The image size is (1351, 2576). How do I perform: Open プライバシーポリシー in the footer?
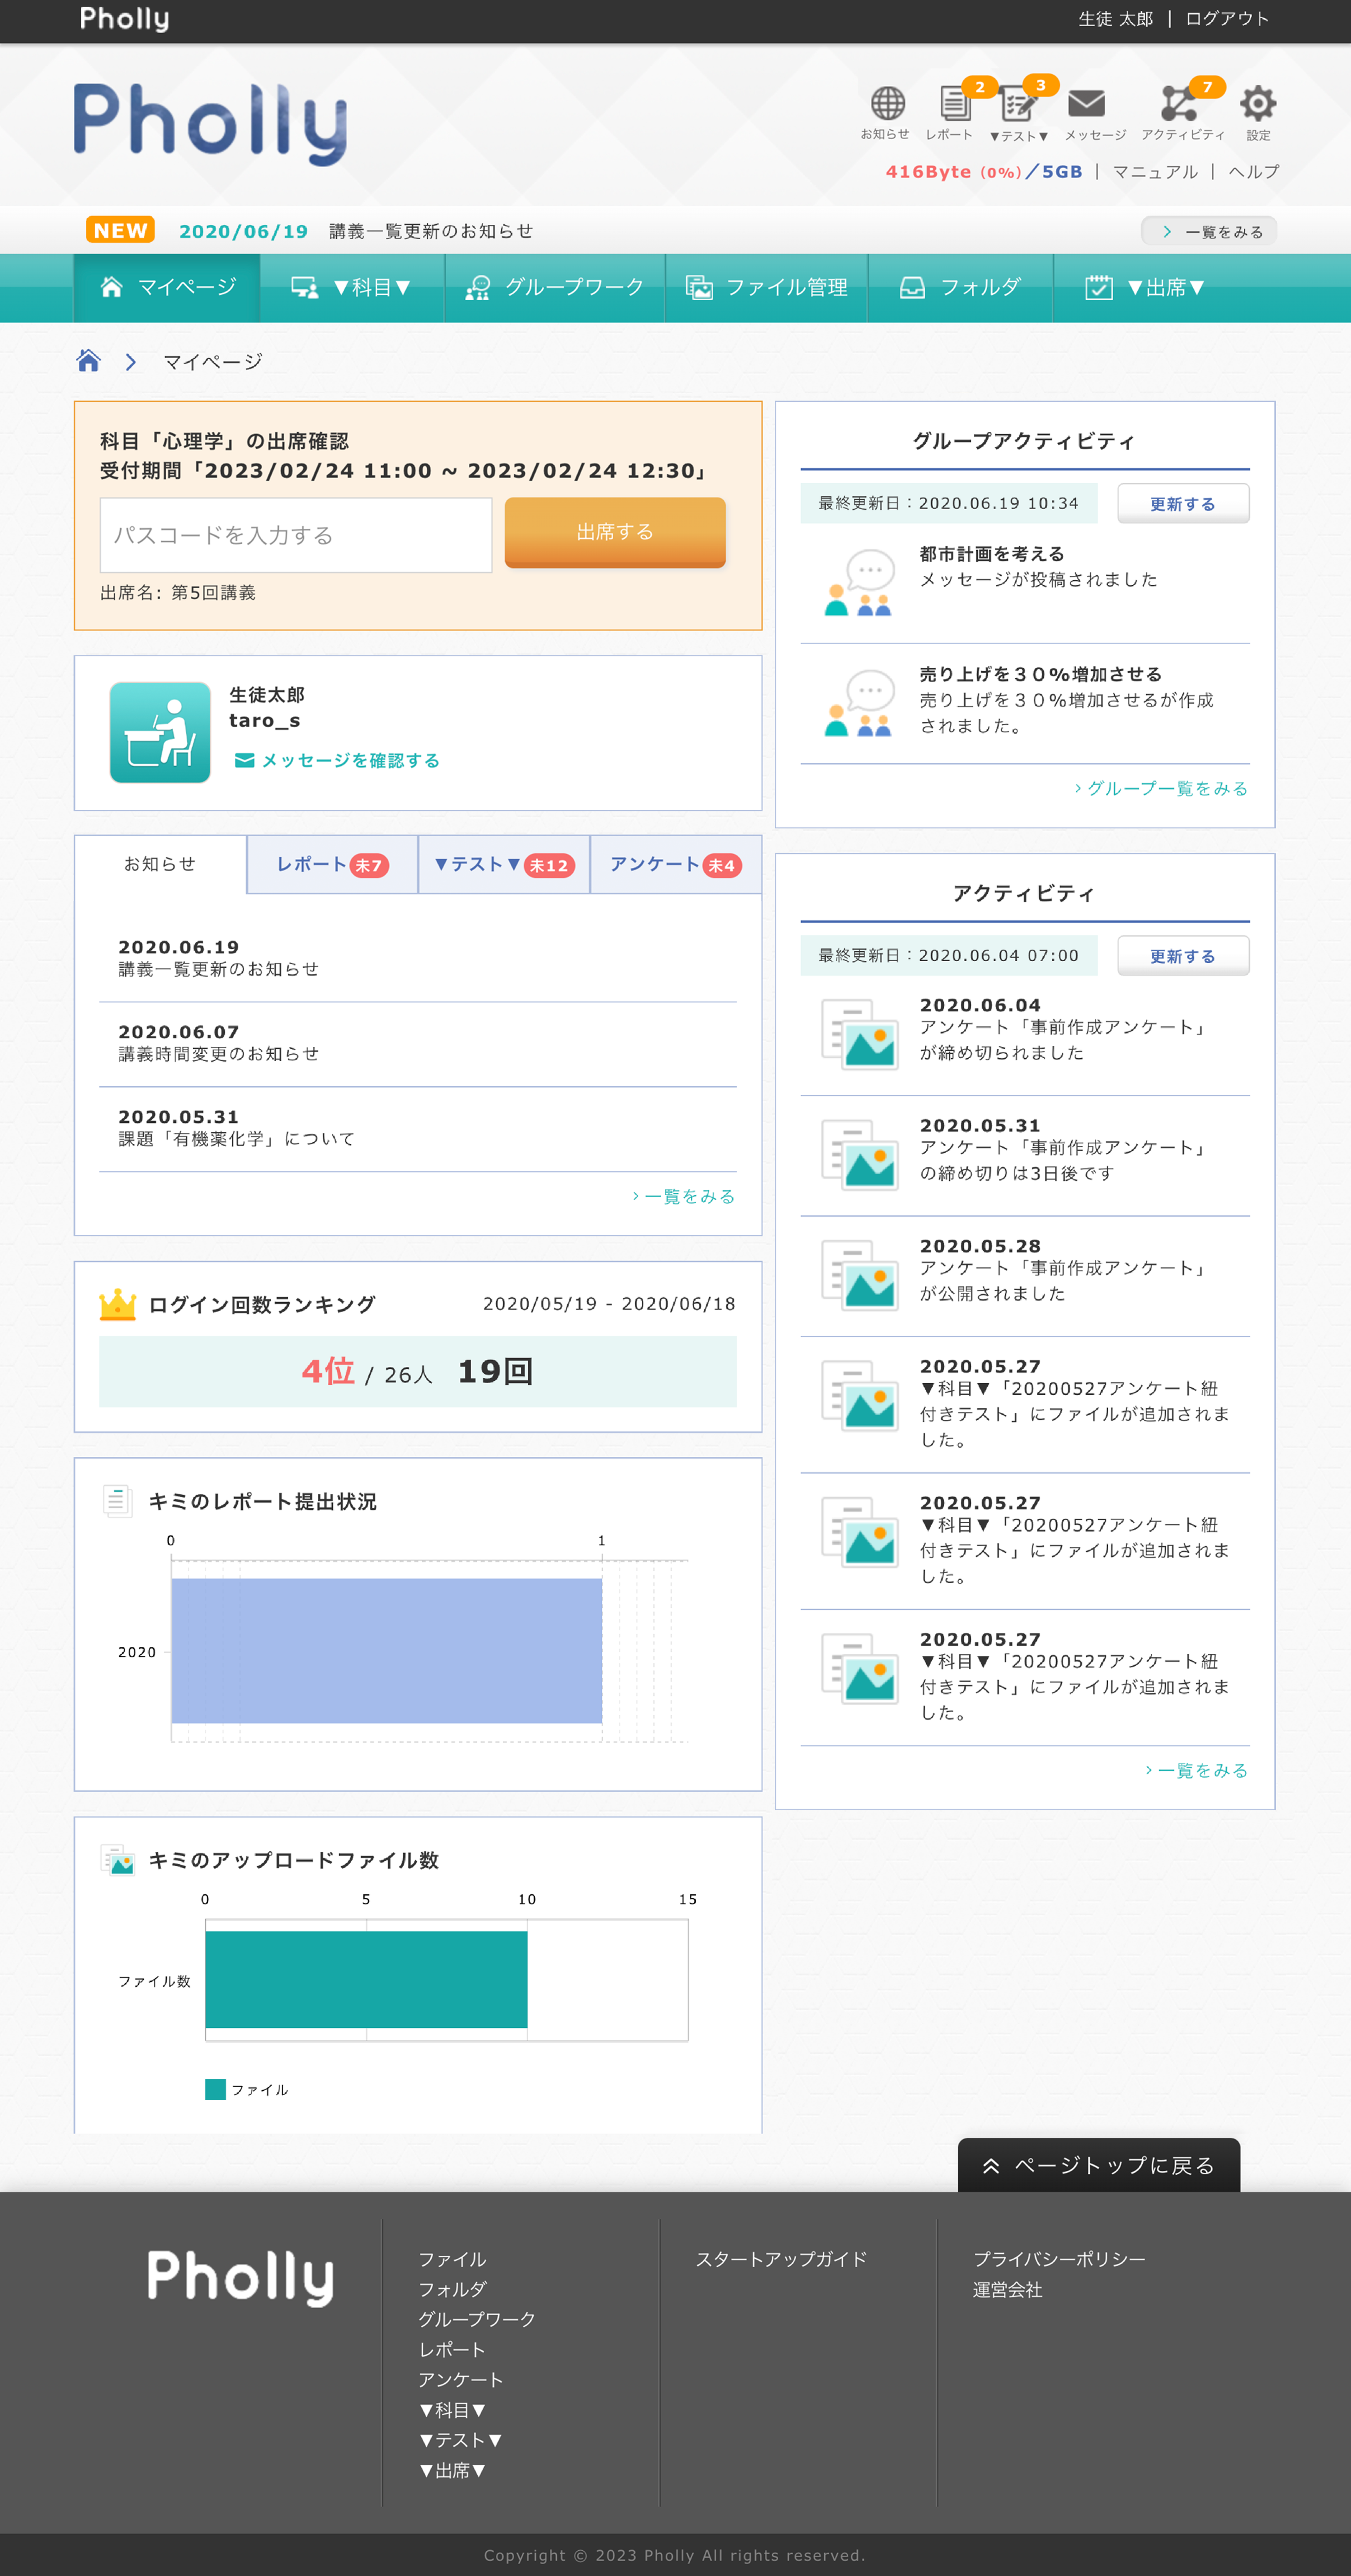pyautogui.click(x=1059, y=2259)
